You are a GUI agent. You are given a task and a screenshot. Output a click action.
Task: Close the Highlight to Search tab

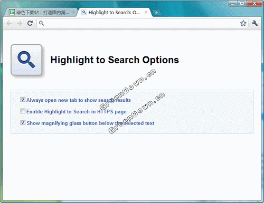[146, 12]
